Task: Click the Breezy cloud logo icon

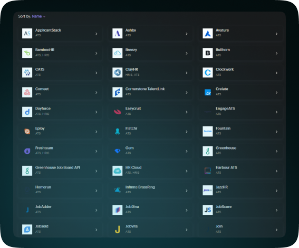Action: coord(117,53)
